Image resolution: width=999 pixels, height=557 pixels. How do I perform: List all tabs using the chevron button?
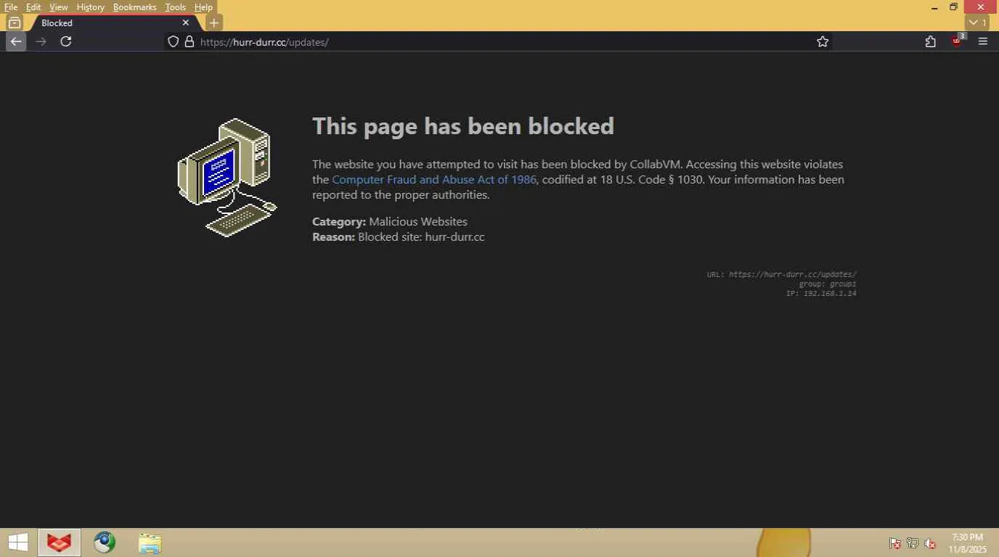click(977, 22)
